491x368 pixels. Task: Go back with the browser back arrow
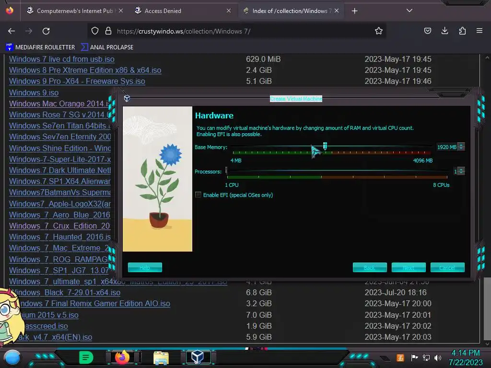(12, 31)
